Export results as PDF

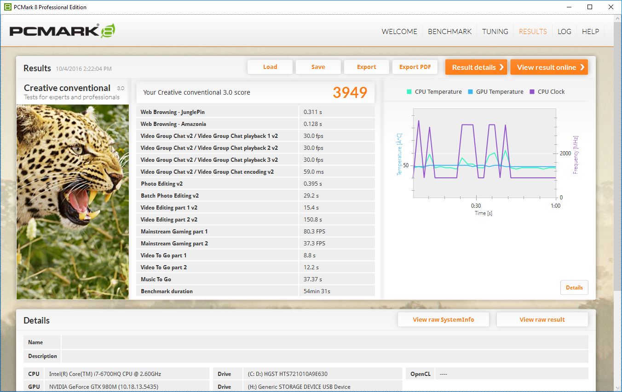coord(415,67)
